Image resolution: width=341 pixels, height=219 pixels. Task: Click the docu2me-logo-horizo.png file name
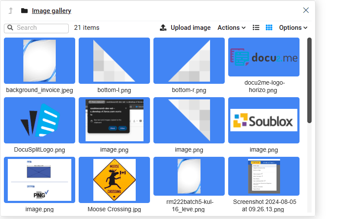pos(264,86)
